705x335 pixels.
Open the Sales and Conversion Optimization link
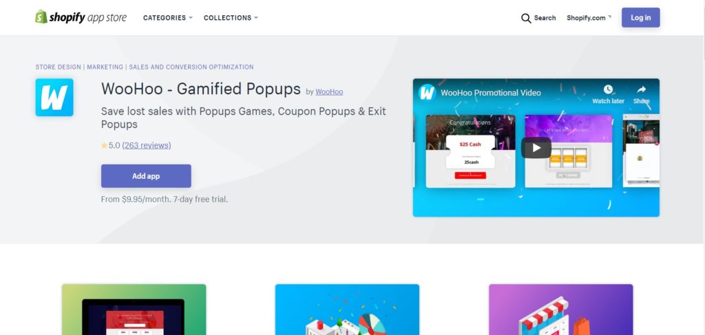pyautogui.click(x=191, y=67)
